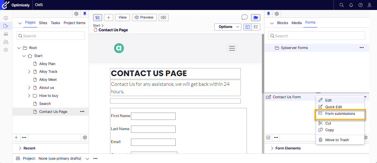Toggle the assets folder pane button
The height and width of the screenshot is (163, 377).
coord(256,17)
